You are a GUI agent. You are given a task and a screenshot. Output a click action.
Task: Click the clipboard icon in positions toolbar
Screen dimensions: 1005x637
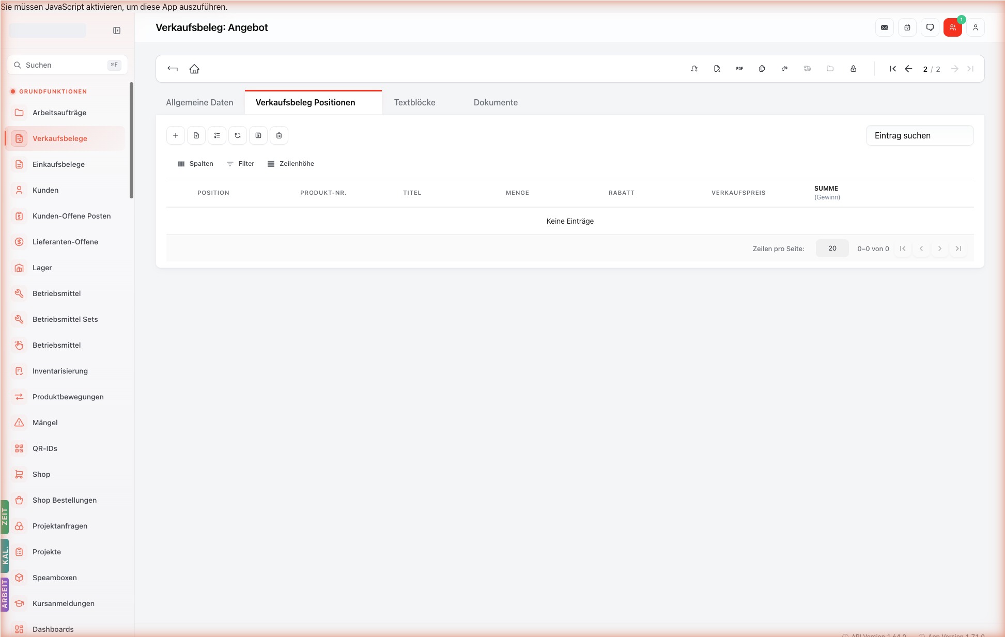pos(279,135)
